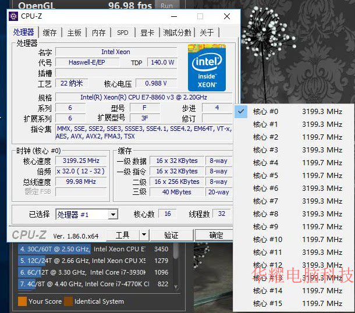Expand the arrow next to 工具
This screenshot has height=313, width=355.
pyautogui.click(x=144, y=236)
